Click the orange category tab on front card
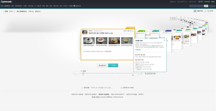The height and width of the screenshot is (111, 216). (x=130, y=28)
